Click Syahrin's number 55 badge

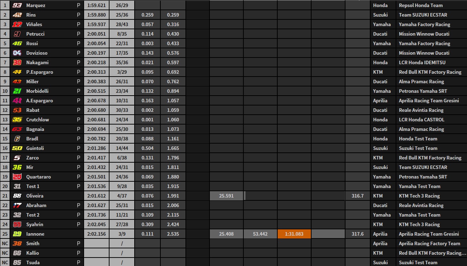[x=17, y=224]
